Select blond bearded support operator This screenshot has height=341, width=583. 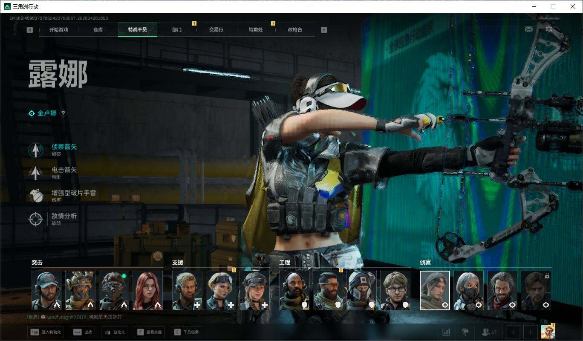pyautogui.click(x=188, y=290)
